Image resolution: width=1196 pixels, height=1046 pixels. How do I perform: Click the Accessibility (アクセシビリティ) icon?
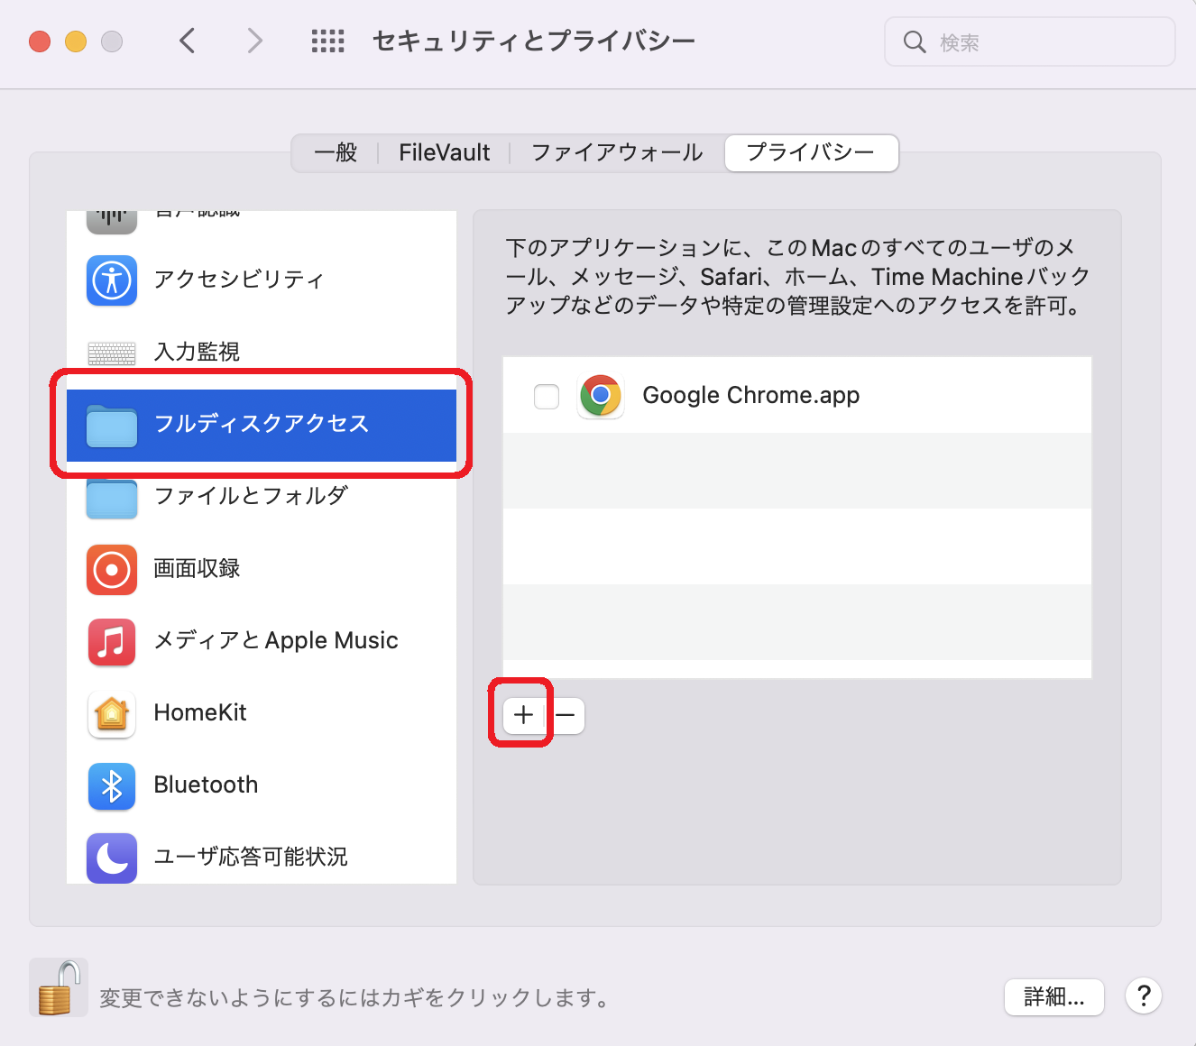click(x=112, y=280)
